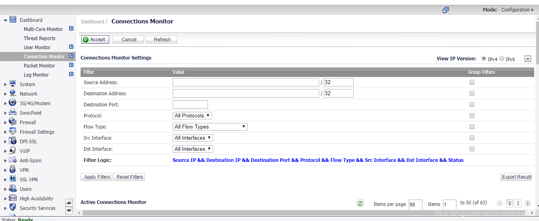539x221 pixels.
Task: Open Packet Monitor page
Action: coord(39,65)
